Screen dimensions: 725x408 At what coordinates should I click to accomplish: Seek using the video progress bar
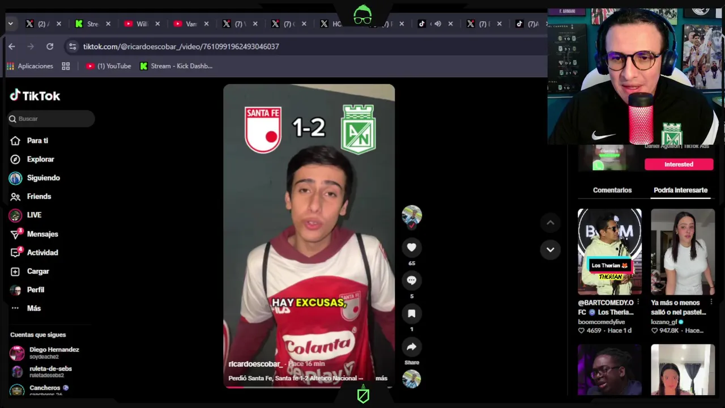(309, 388)
